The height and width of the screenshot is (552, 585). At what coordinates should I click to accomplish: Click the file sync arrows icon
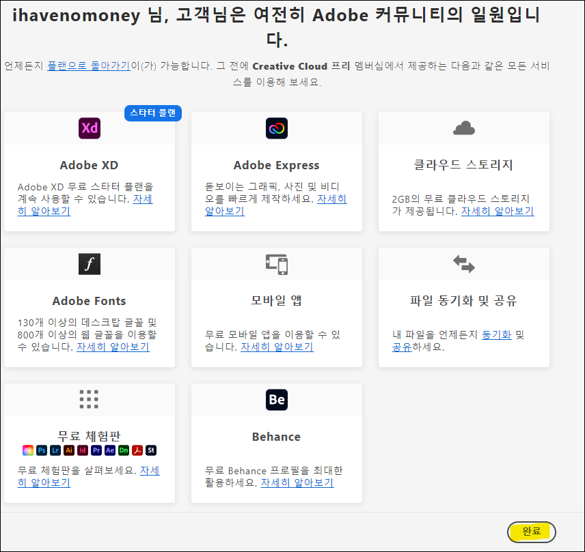tap(464, 264)
